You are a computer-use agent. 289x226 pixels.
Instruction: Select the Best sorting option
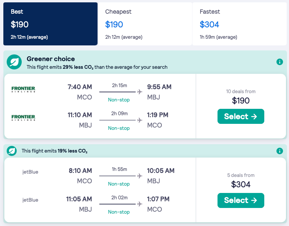point(50,23)
